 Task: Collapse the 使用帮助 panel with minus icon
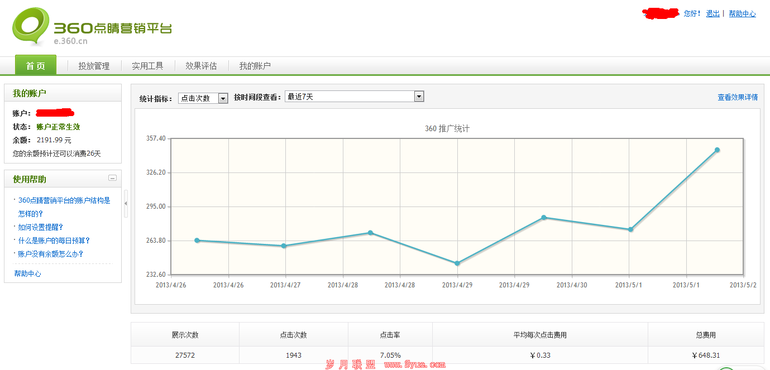tap(112, 178)
